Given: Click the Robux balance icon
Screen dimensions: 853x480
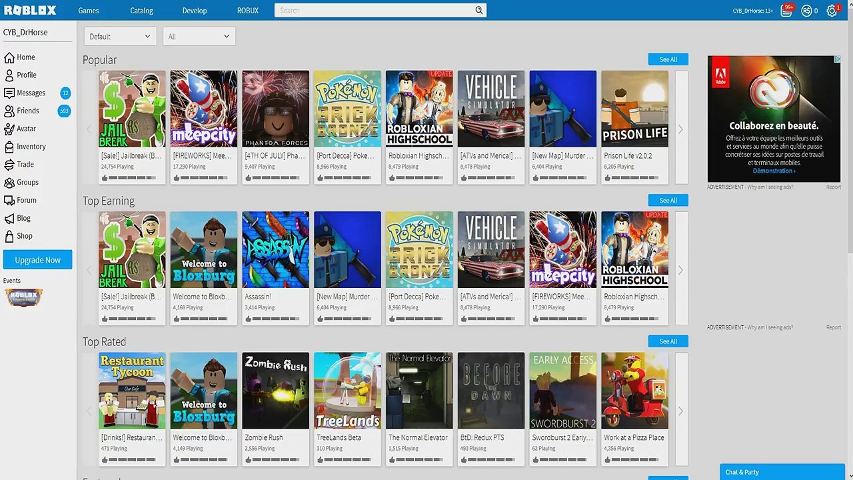Looking at the screenshot, I should (806, 11).
